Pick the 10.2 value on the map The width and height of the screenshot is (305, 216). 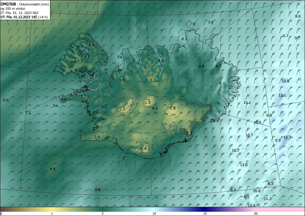point(267,199)
